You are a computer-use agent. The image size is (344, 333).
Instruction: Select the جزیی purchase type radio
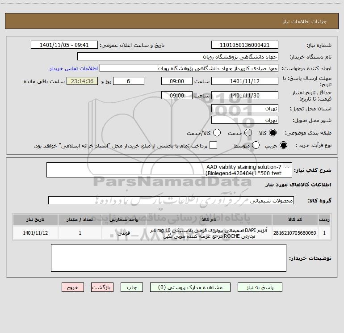pos(283,146)
